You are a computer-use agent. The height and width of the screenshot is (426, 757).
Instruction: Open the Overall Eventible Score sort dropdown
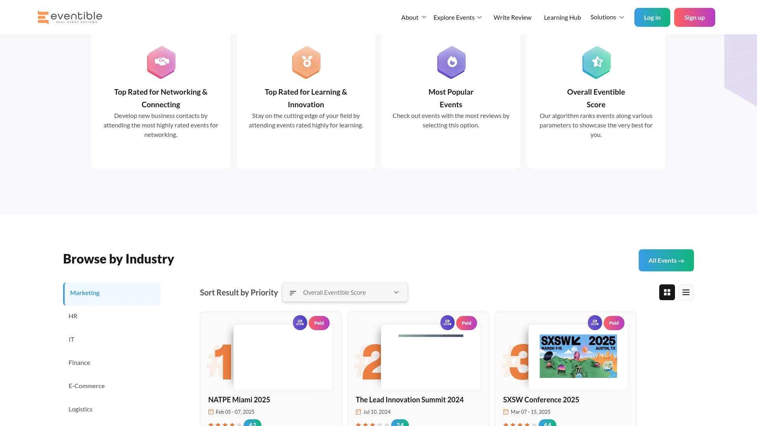tap(345, 292)
